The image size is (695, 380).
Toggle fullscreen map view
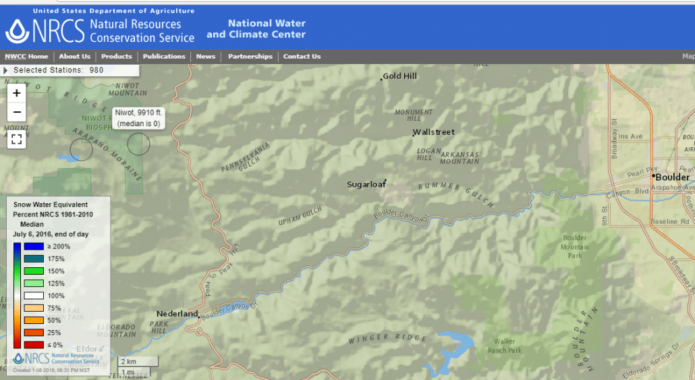pyautogui.click(x=17, y=139)
